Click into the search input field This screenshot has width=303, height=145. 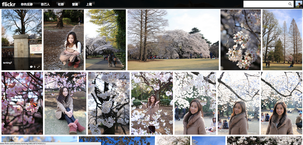266,4
